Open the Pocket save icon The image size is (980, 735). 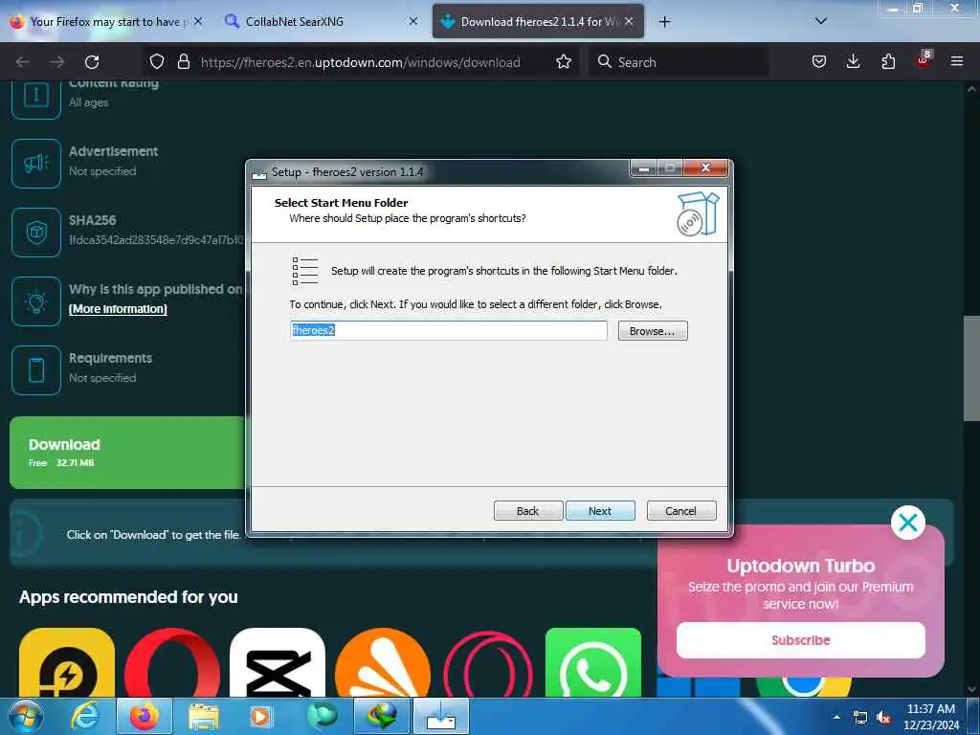click(x=819, y=61)
